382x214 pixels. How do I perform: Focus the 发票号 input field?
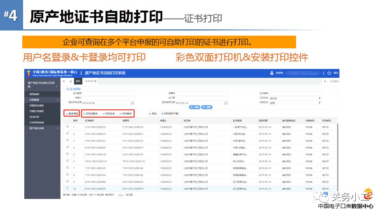[x=202, y=94]
